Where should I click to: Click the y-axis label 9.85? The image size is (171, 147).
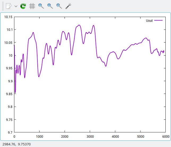point(9,94)
